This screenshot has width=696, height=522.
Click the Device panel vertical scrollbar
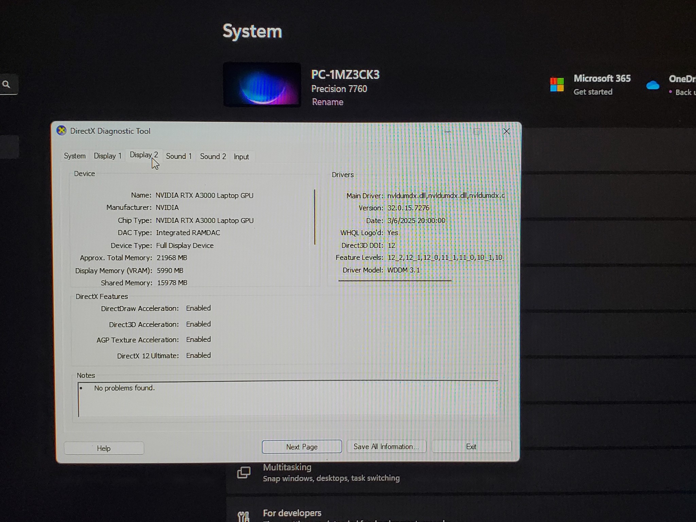pyautogui.click(x=315, y=217)
